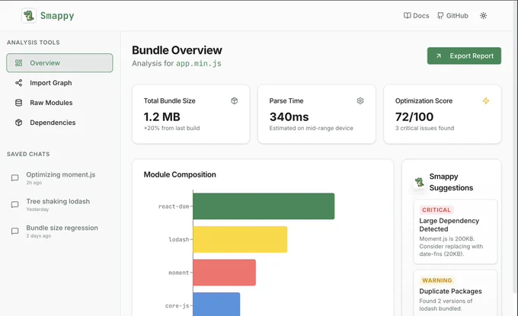This screenshot has height=316, width=518.
Task: Click the Smappy crocodile logo
Action: [29, 15]
